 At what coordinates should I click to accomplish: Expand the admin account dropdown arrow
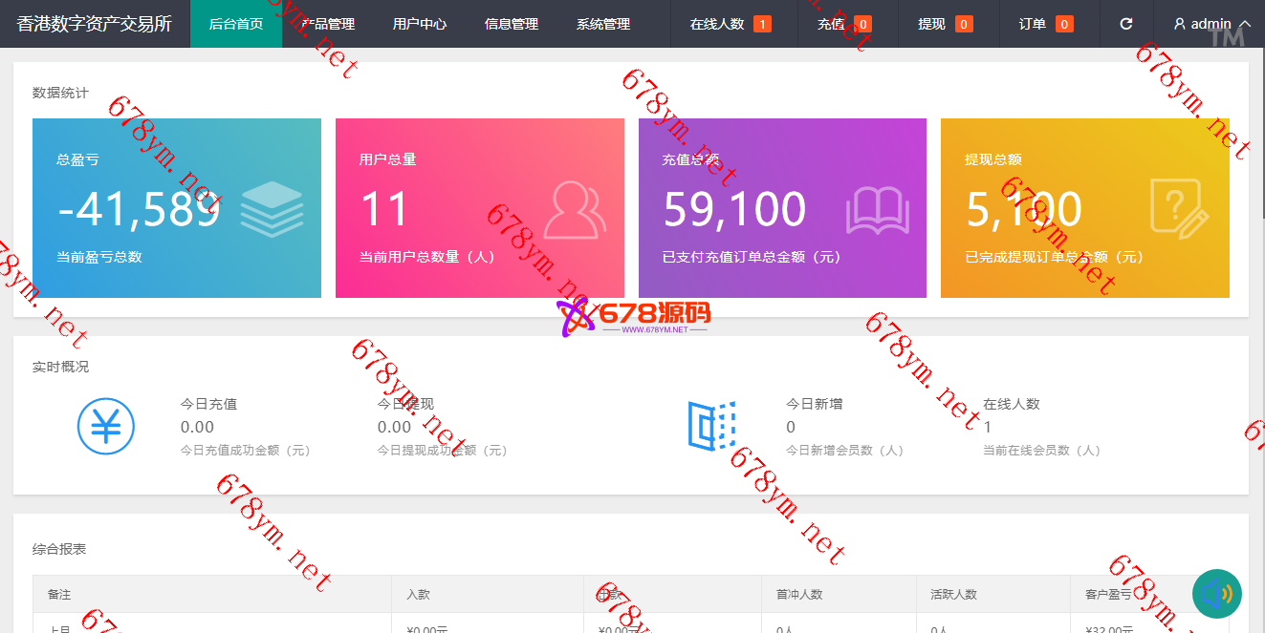[1244, 24]
